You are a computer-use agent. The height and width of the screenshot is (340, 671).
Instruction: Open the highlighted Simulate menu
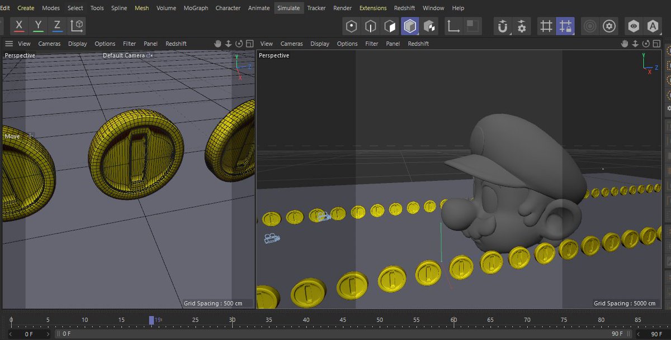pos(289,8)
